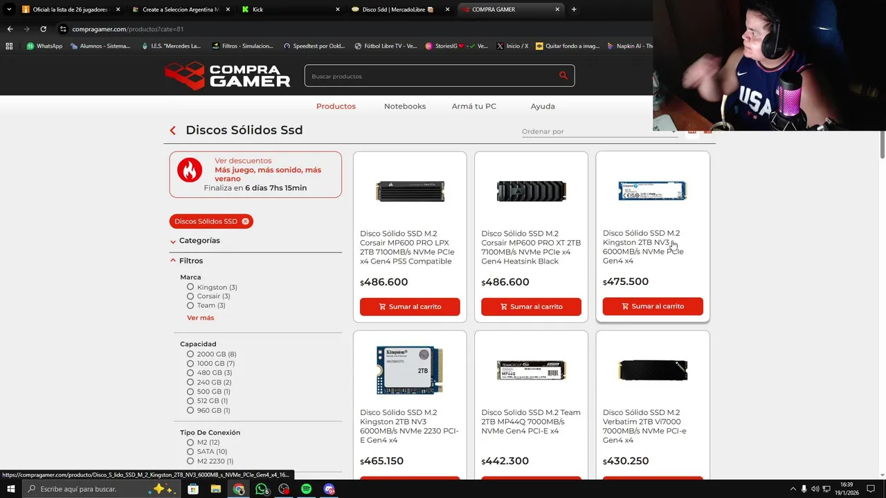Click the Corsair MP600 PRO LPX image

410,191
